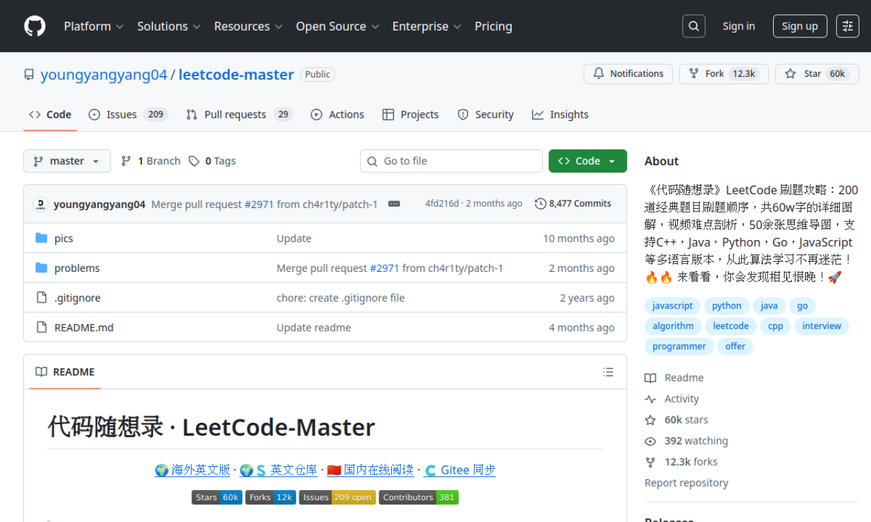
Task: Click the GitHub logo icon
Action: pos(35,27)
